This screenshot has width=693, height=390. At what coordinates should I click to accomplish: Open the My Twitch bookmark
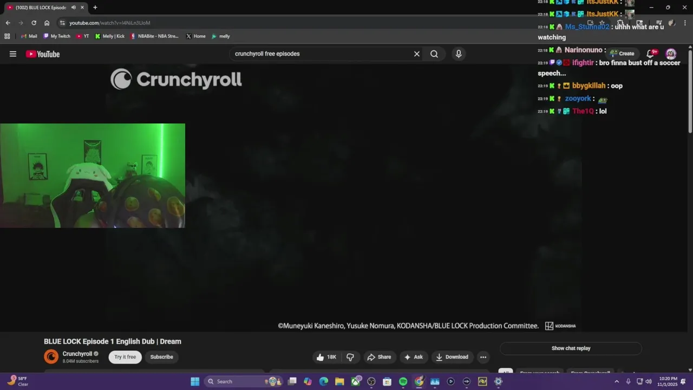coord(57,36)
